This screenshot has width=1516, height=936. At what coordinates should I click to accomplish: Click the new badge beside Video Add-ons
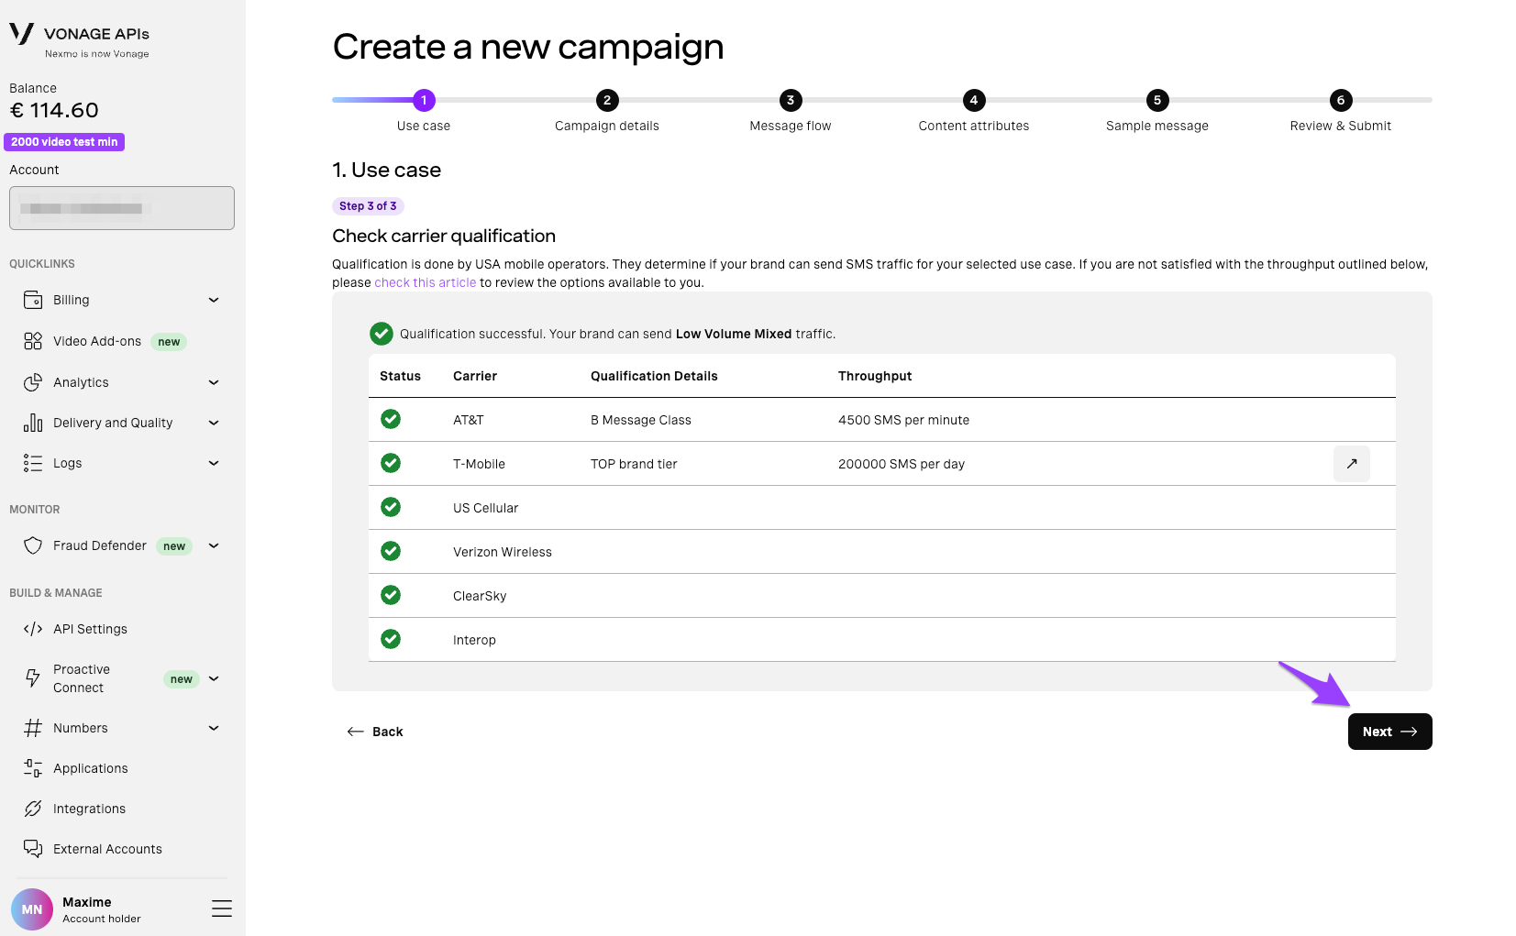[x=169, y=342]
